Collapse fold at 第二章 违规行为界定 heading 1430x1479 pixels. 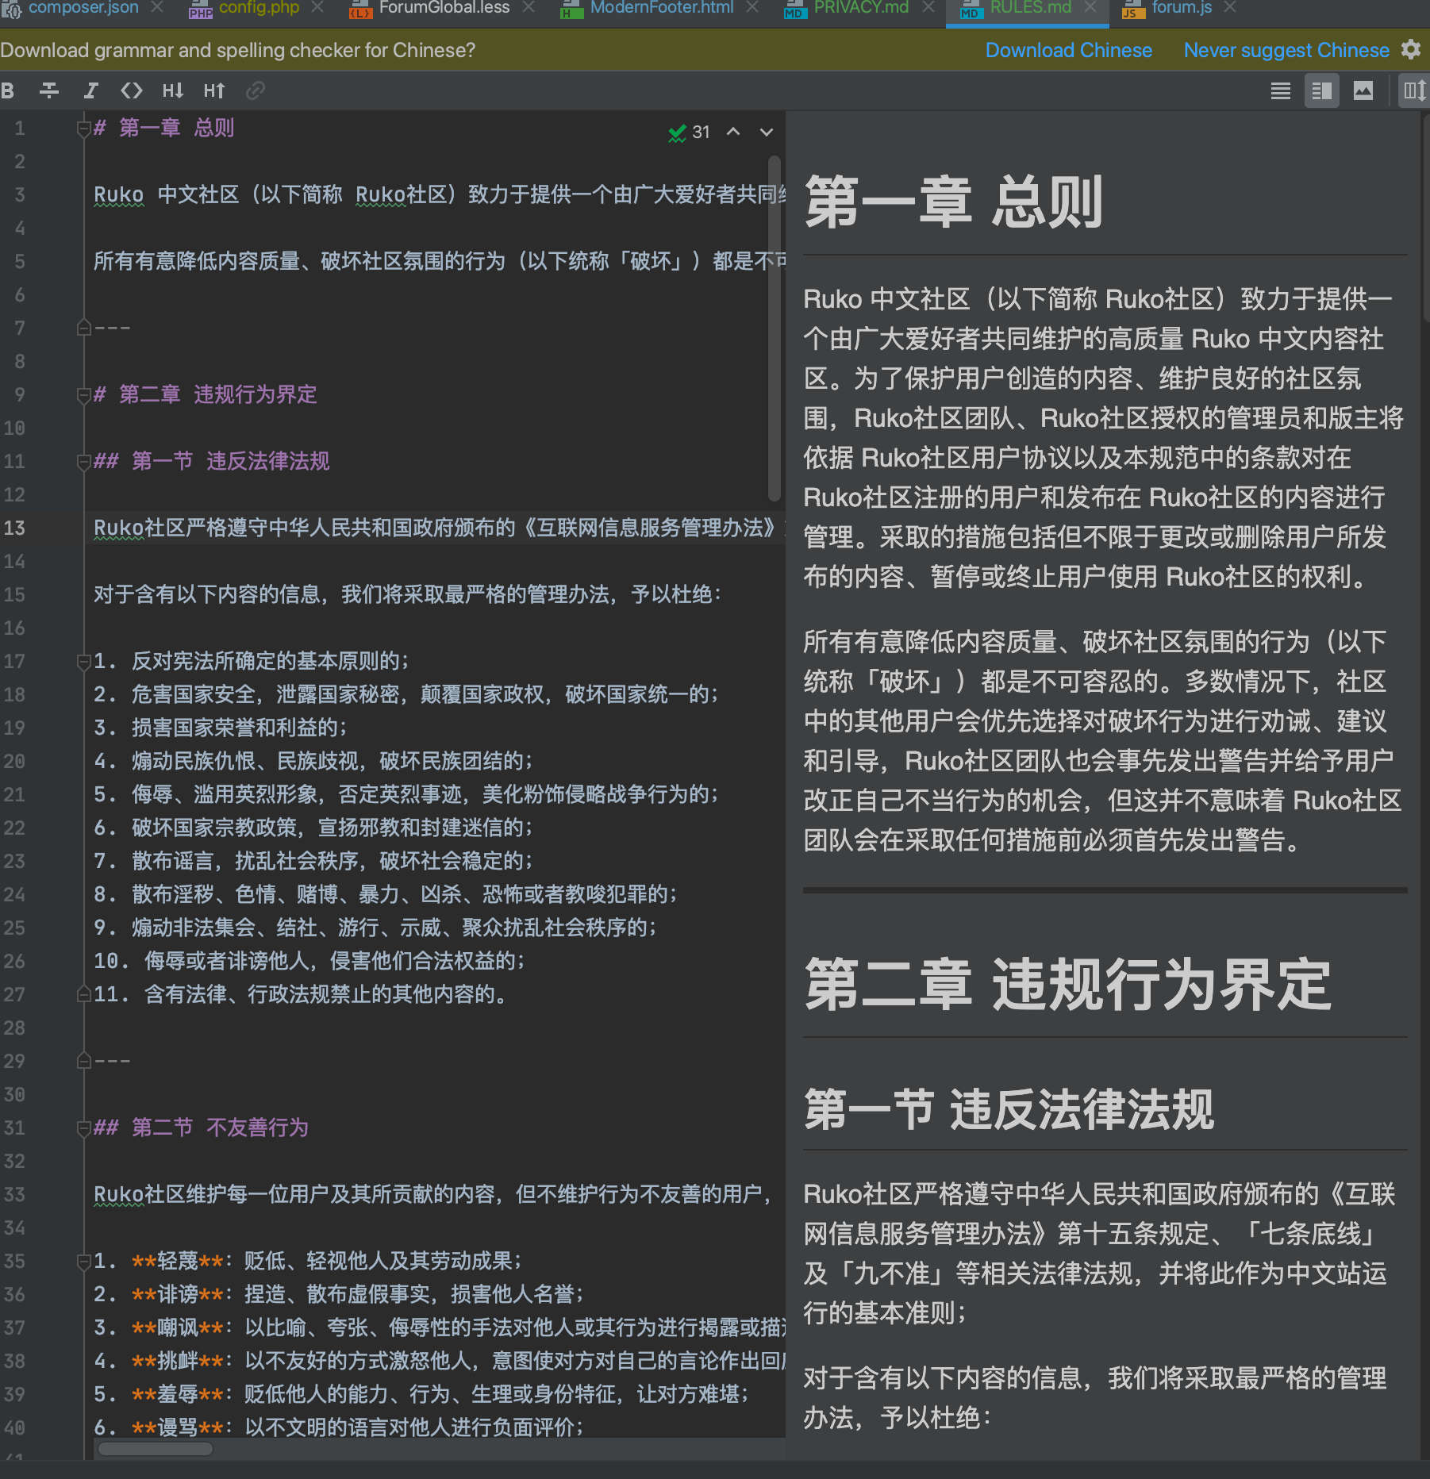[83, 394]
